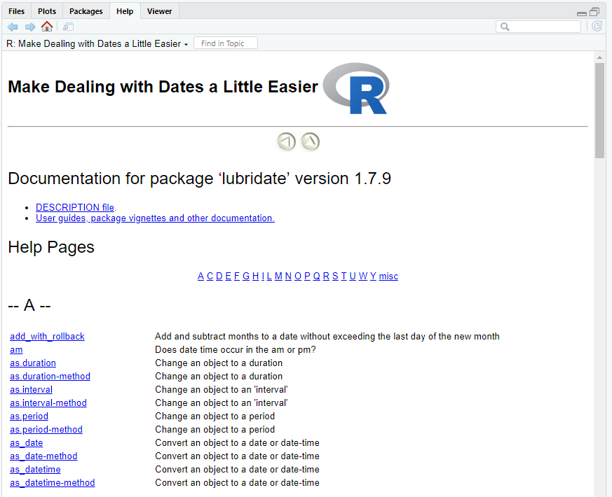Jump to letter O index link
Screen dimensions: 612x497
(298, 276)
